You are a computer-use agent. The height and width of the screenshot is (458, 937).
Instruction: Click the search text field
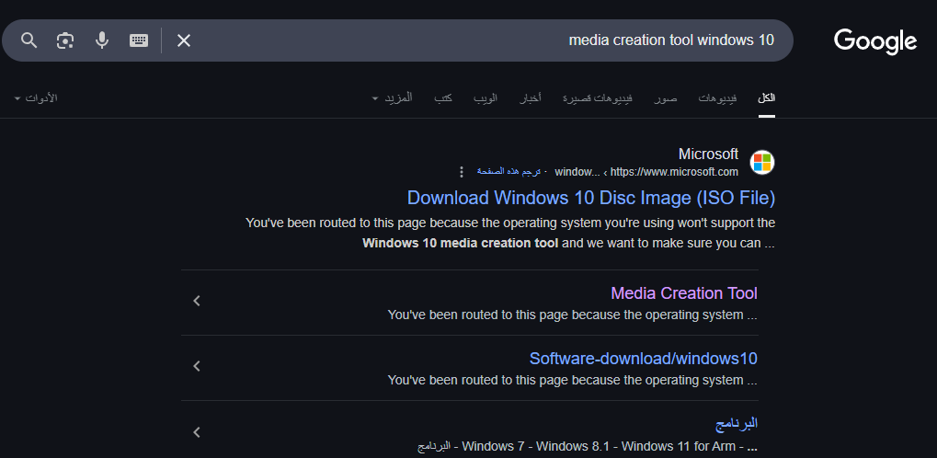click(484, 40)
